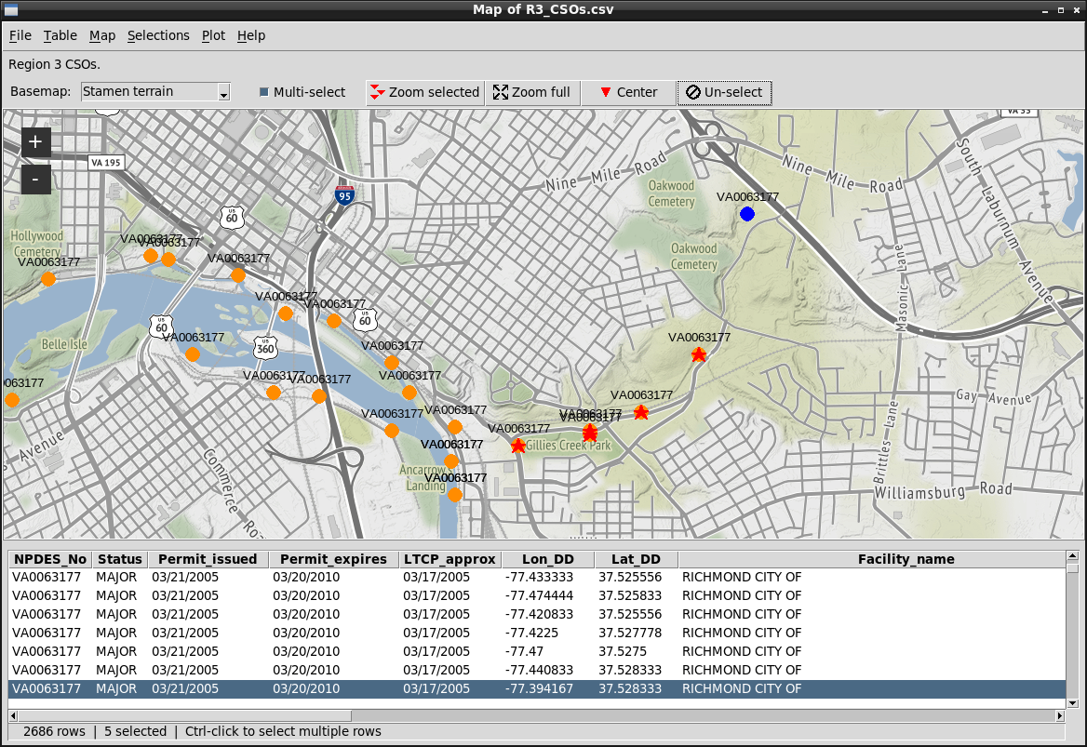1087x747 pixels.
Task: Select the red double-arrow Zoom selected icon
Action: click(378, 92)
